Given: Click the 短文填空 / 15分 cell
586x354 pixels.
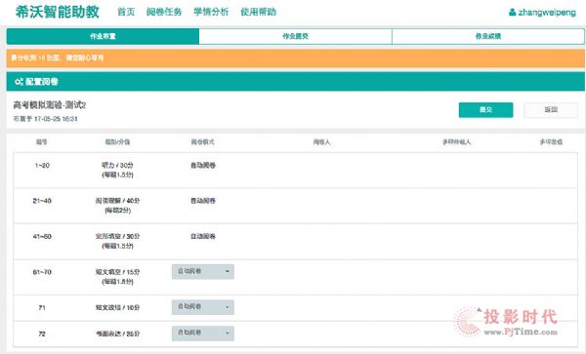Looking at the screenshot, I should click(117, 272).
